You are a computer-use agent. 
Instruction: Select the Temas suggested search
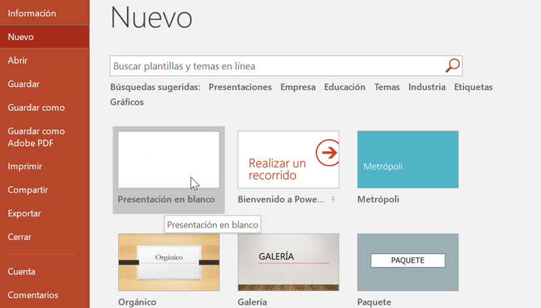[x=387, y=87]
